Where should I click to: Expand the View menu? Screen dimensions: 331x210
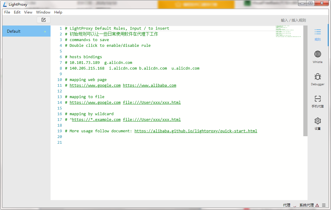coord(28,12)
